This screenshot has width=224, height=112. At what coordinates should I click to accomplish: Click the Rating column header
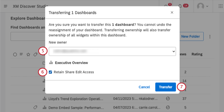pos(197,54)
